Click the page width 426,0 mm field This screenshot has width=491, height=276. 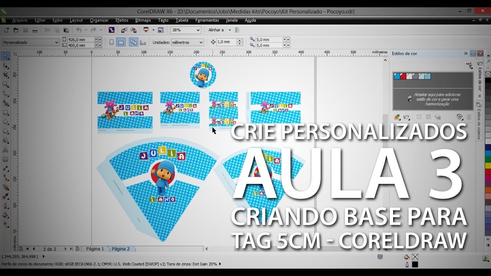81,39
